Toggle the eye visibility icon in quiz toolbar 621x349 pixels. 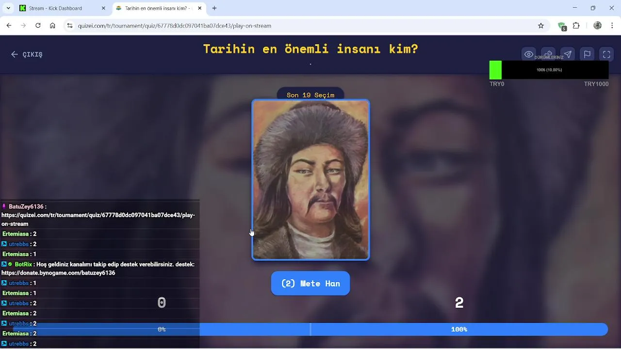(529, 54)
